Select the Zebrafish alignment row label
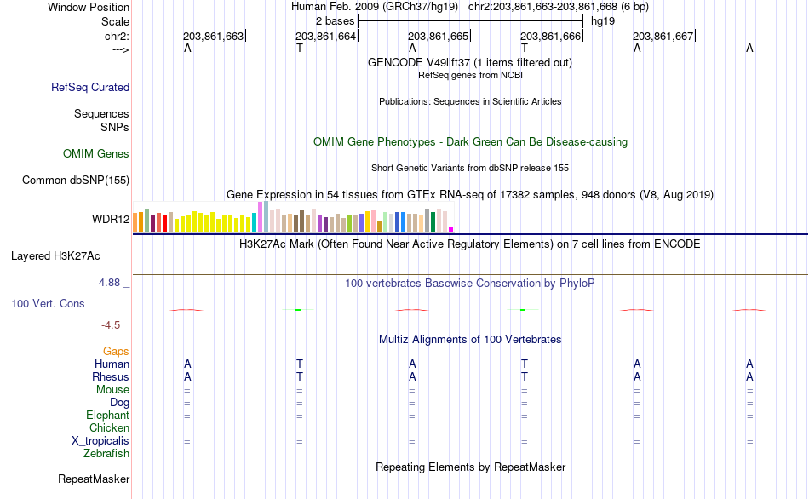 coord(106,454)
